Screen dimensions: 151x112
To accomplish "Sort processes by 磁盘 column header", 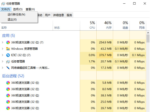I will [x=121, y=25].
